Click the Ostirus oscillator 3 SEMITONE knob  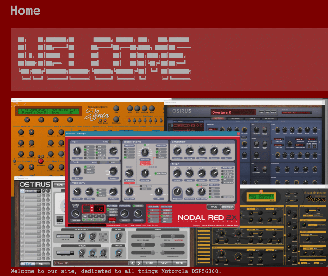[81, 236]
